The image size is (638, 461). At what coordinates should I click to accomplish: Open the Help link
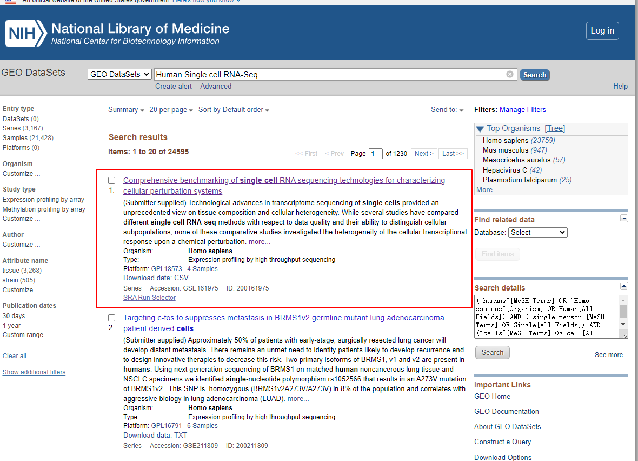point(620,87)
